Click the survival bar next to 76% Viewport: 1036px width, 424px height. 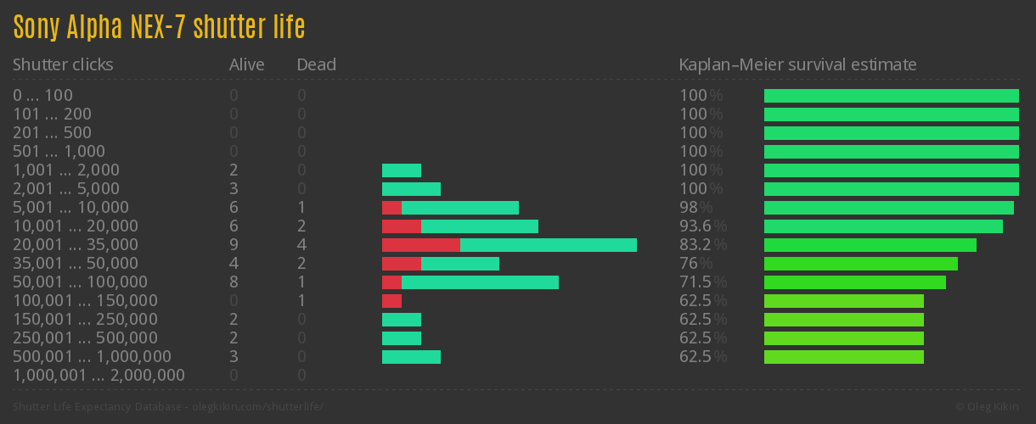coord(860,264)
